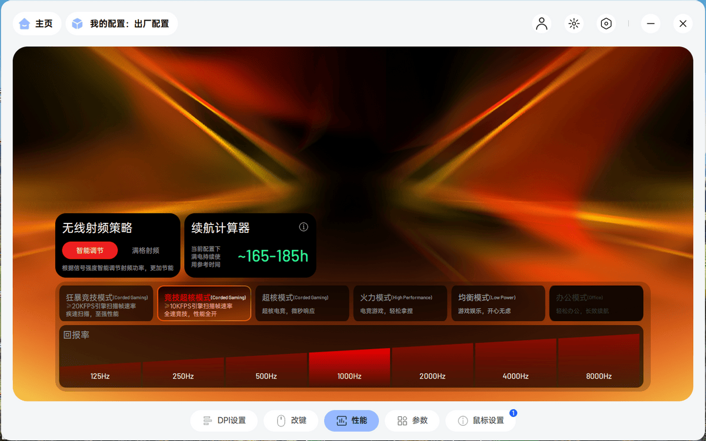Switch to 改键 key remap tab
706x441 pixels.
pyautogui.click(x=292, y=420)
